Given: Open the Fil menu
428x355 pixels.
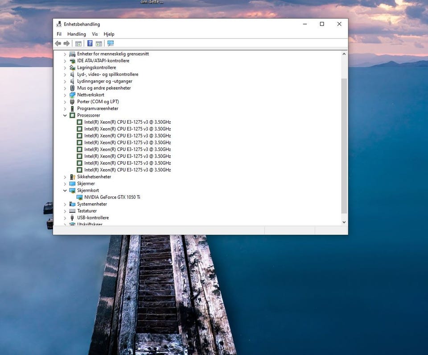Looking at the screenshot, I should (59, 34).
